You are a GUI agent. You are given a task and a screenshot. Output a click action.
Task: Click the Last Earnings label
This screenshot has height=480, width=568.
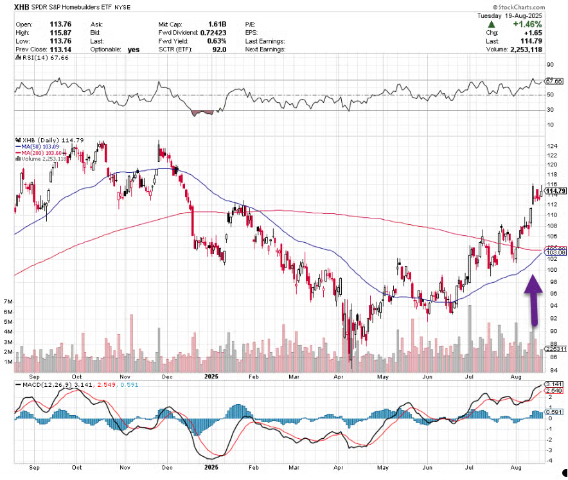265,41
